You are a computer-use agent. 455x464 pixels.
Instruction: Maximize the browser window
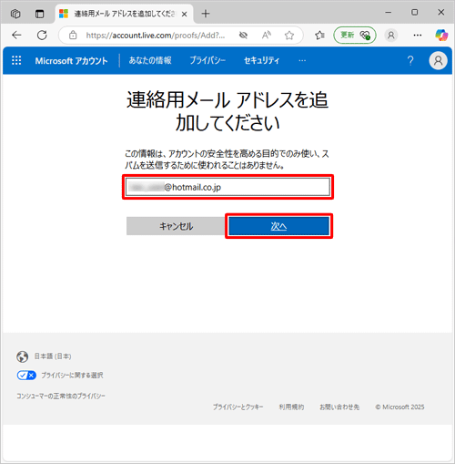tap(415, 13)
